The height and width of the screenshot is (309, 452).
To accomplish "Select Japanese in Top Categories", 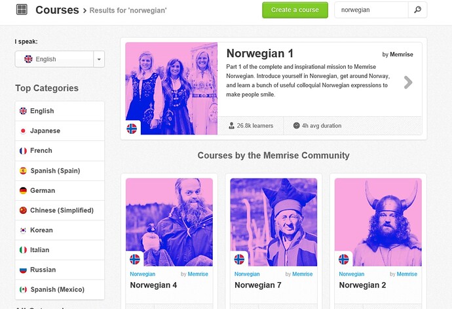I will [60, 131].
